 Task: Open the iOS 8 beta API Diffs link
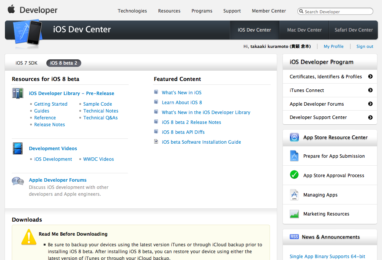[x=183, y=132]
